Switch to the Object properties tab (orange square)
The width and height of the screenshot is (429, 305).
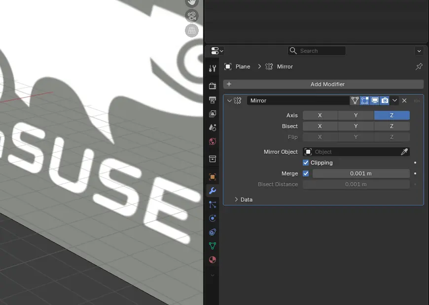212,176
